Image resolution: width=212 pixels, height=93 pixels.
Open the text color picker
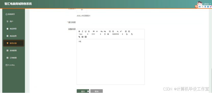[x=105, y=34]
